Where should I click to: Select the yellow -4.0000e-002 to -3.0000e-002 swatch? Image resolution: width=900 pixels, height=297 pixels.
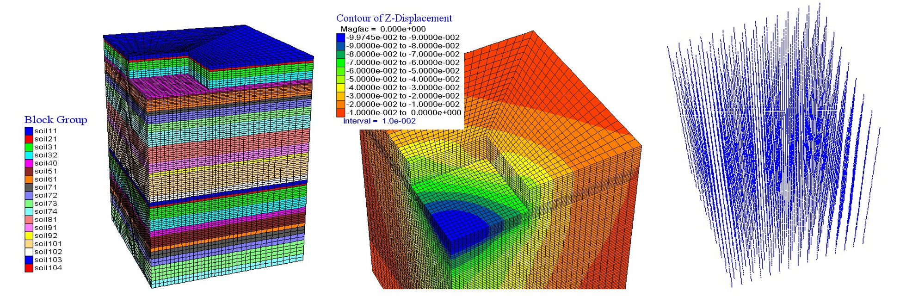tap(341, 87)
